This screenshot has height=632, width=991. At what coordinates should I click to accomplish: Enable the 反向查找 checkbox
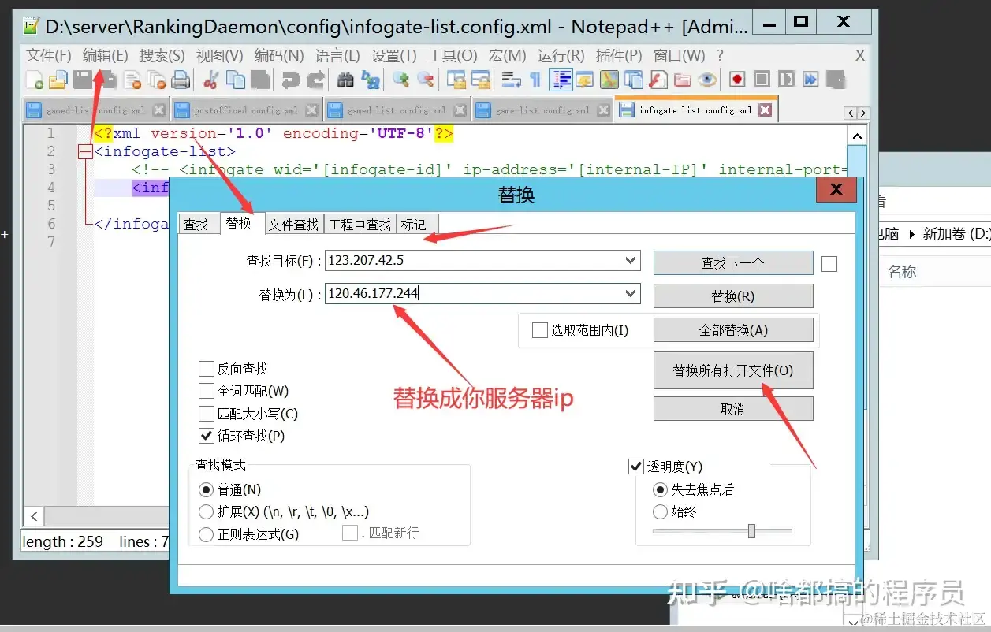click(x=207, y=369)
